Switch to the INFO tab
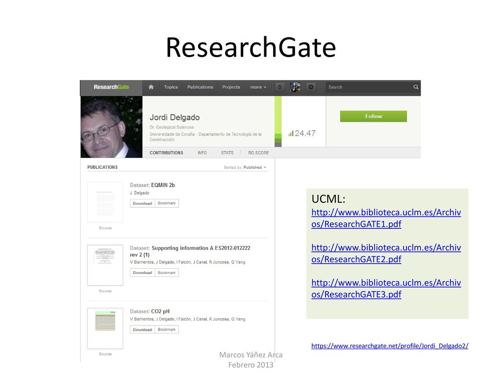This screenshot has width=502, height=377. (x=202, y=153)
